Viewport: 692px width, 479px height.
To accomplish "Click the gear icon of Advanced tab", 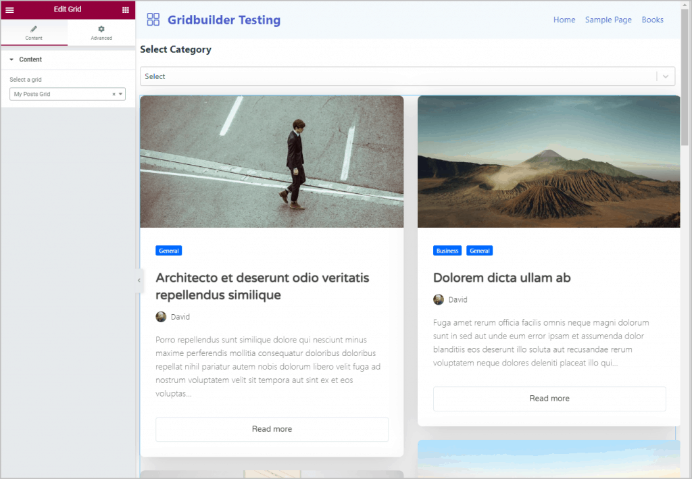I will (101, 29).
